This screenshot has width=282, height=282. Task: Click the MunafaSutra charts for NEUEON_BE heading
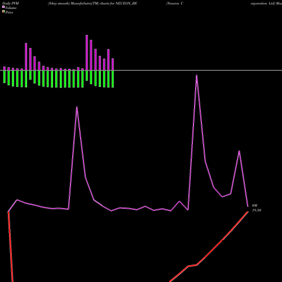pos(92,3)
